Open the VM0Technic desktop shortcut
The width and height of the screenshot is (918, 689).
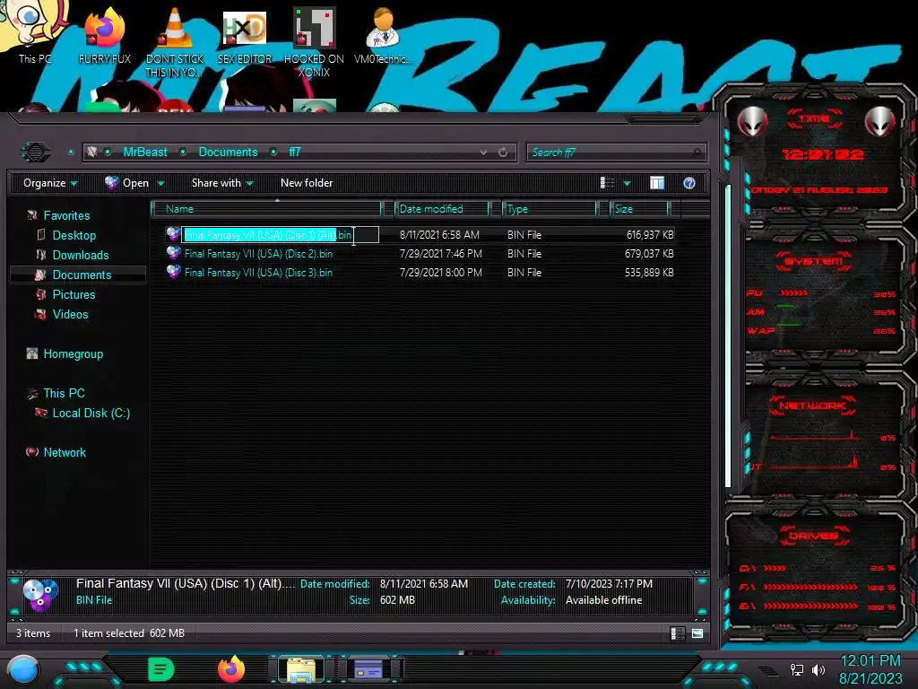[x=384, y=35]
